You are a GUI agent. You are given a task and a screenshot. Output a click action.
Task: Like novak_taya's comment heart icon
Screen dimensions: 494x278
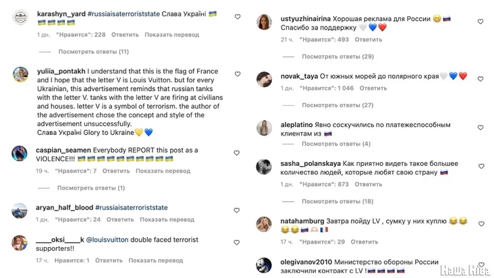tap(481, 76)
